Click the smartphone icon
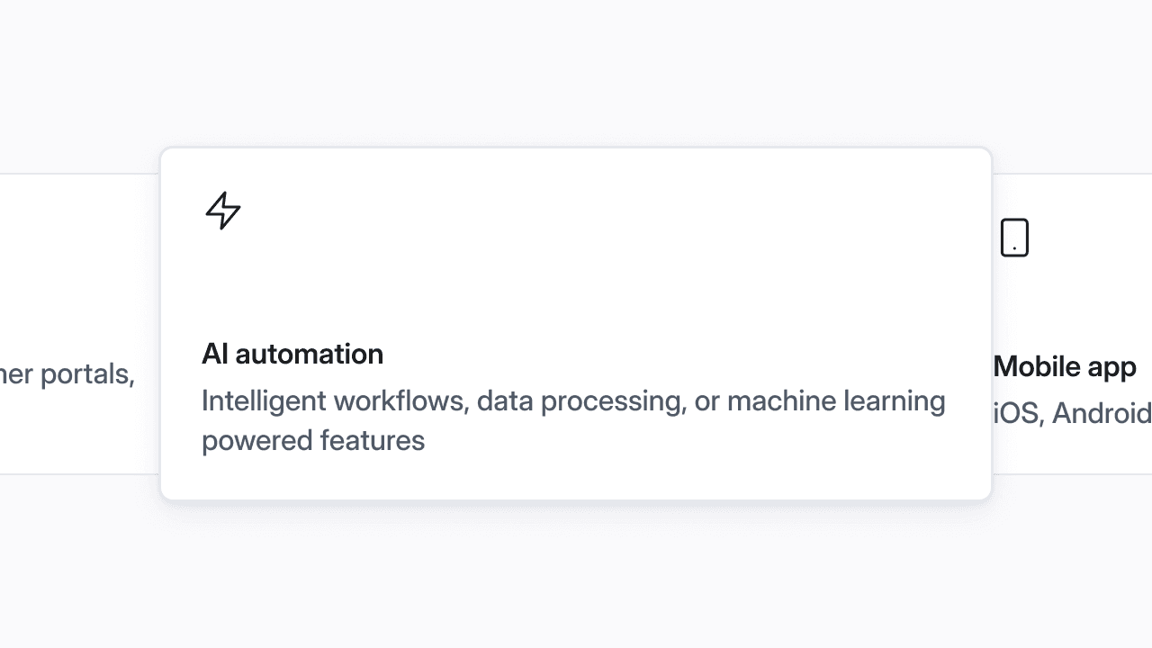1152x648 pixels. (x=1014, y=238)
